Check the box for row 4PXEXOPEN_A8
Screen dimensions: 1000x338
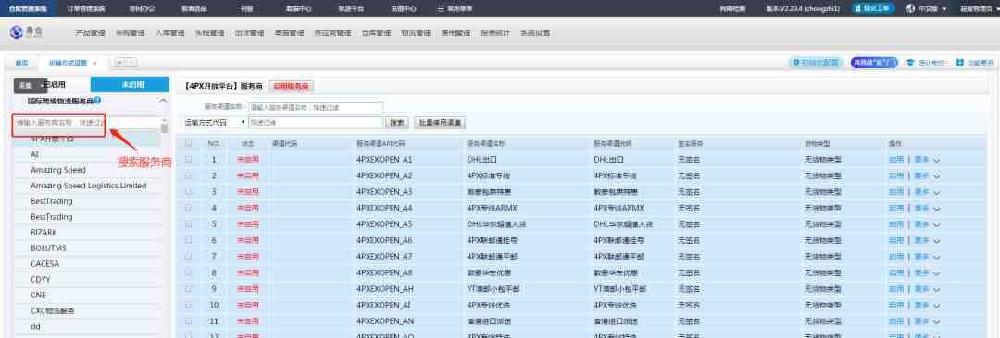[x=188, y=273]
